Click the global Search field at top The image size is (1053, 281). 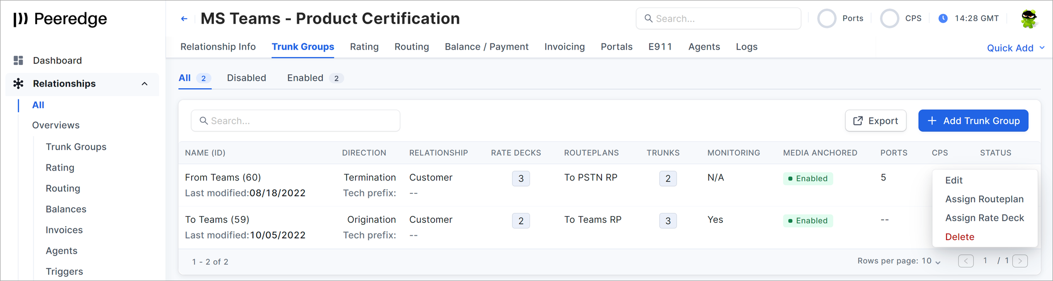(x=718, y=19)
